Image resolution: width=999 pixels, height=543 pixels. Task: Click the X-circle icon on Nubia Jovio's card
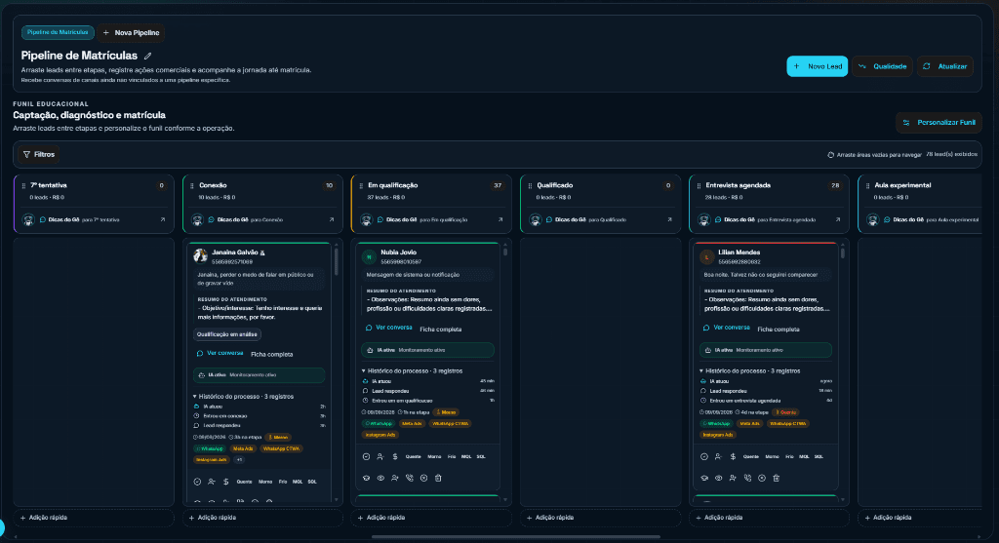click(x=423, y=478)
